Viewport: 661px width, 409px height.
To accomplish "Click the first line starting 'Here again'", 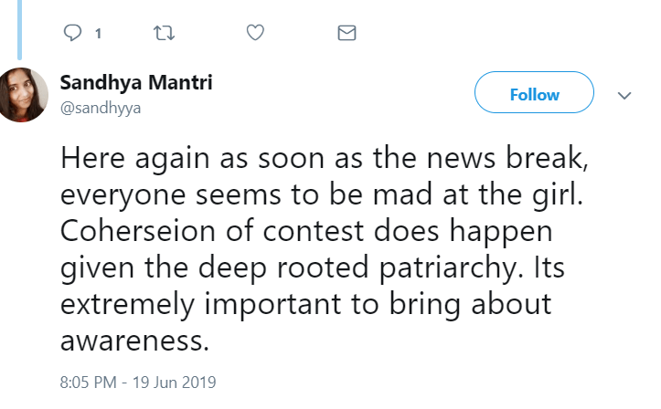I will tap(320, 159).
